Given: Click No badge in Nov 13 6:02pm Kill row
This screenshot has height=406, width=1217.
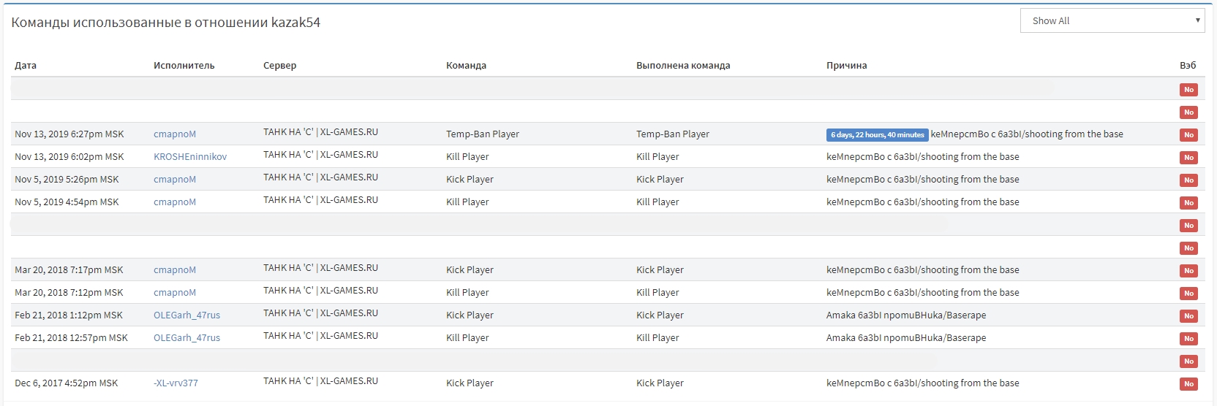Looking at the screenshot, I should coord(1188,158).
